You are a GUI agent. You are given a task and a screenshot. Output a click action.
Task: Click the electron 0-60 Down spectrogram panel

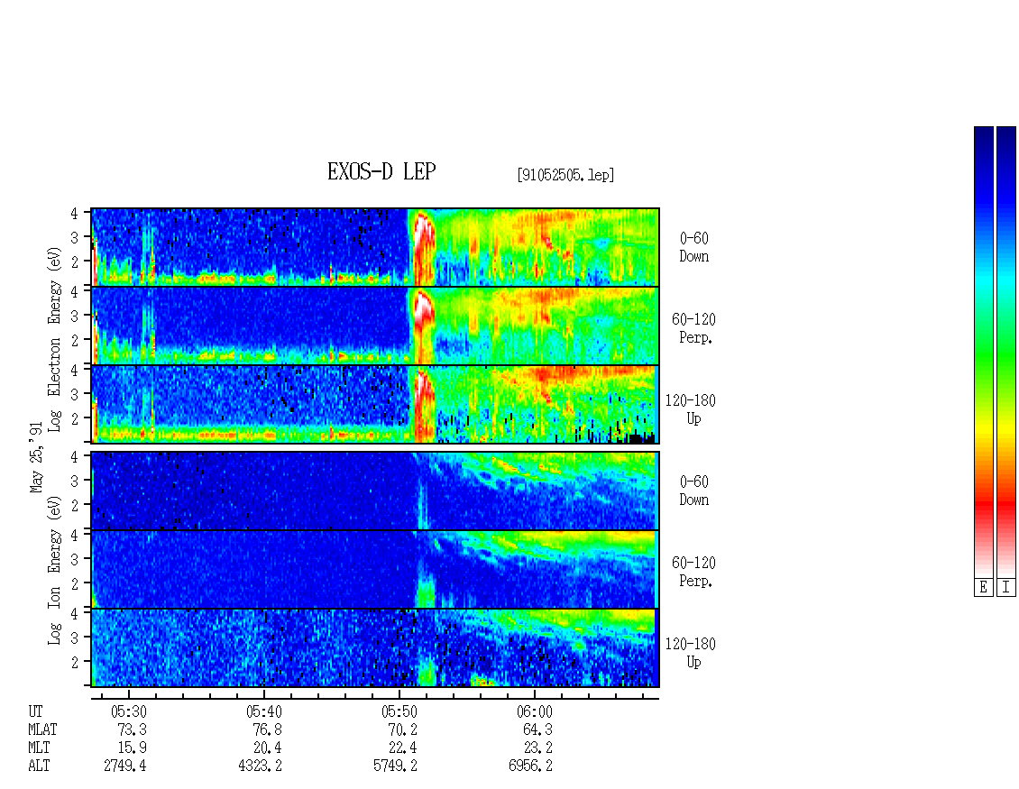[x=375, y=247]
